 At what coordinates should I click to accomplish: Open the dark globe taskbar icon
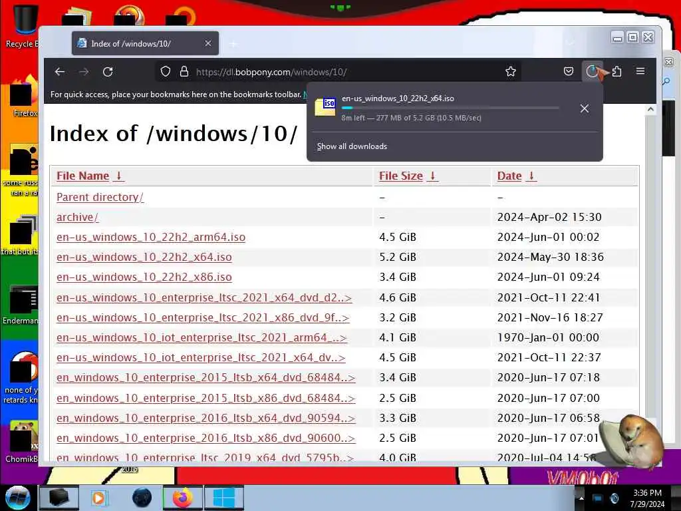coord(142,498)
